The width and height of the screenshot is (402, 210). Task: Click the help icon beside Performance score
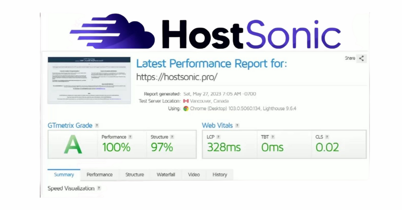(x=130, y=137)
